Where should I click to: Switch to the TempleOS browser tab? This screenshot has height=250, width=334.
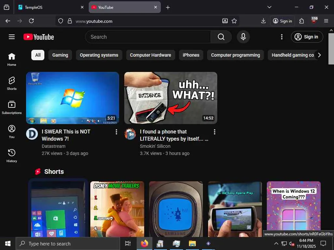(x=51, y=7)
